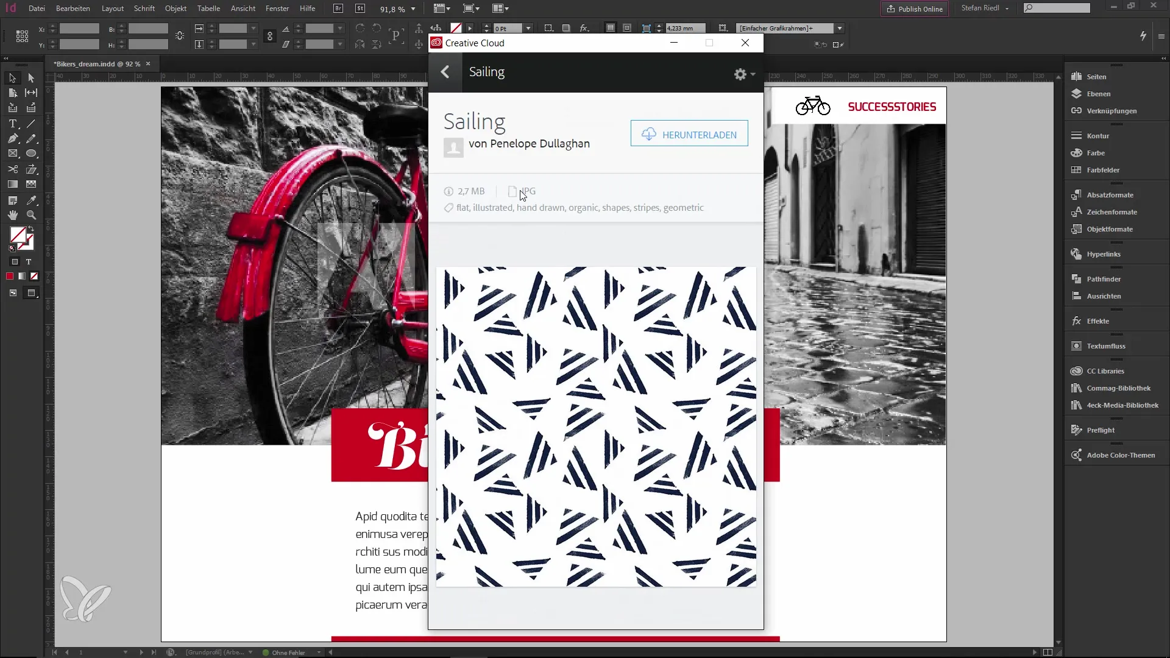This screenshot has height=658, width=1170.
Task: Toggle Preview screen mode button
Action: [x=31, y=293]
